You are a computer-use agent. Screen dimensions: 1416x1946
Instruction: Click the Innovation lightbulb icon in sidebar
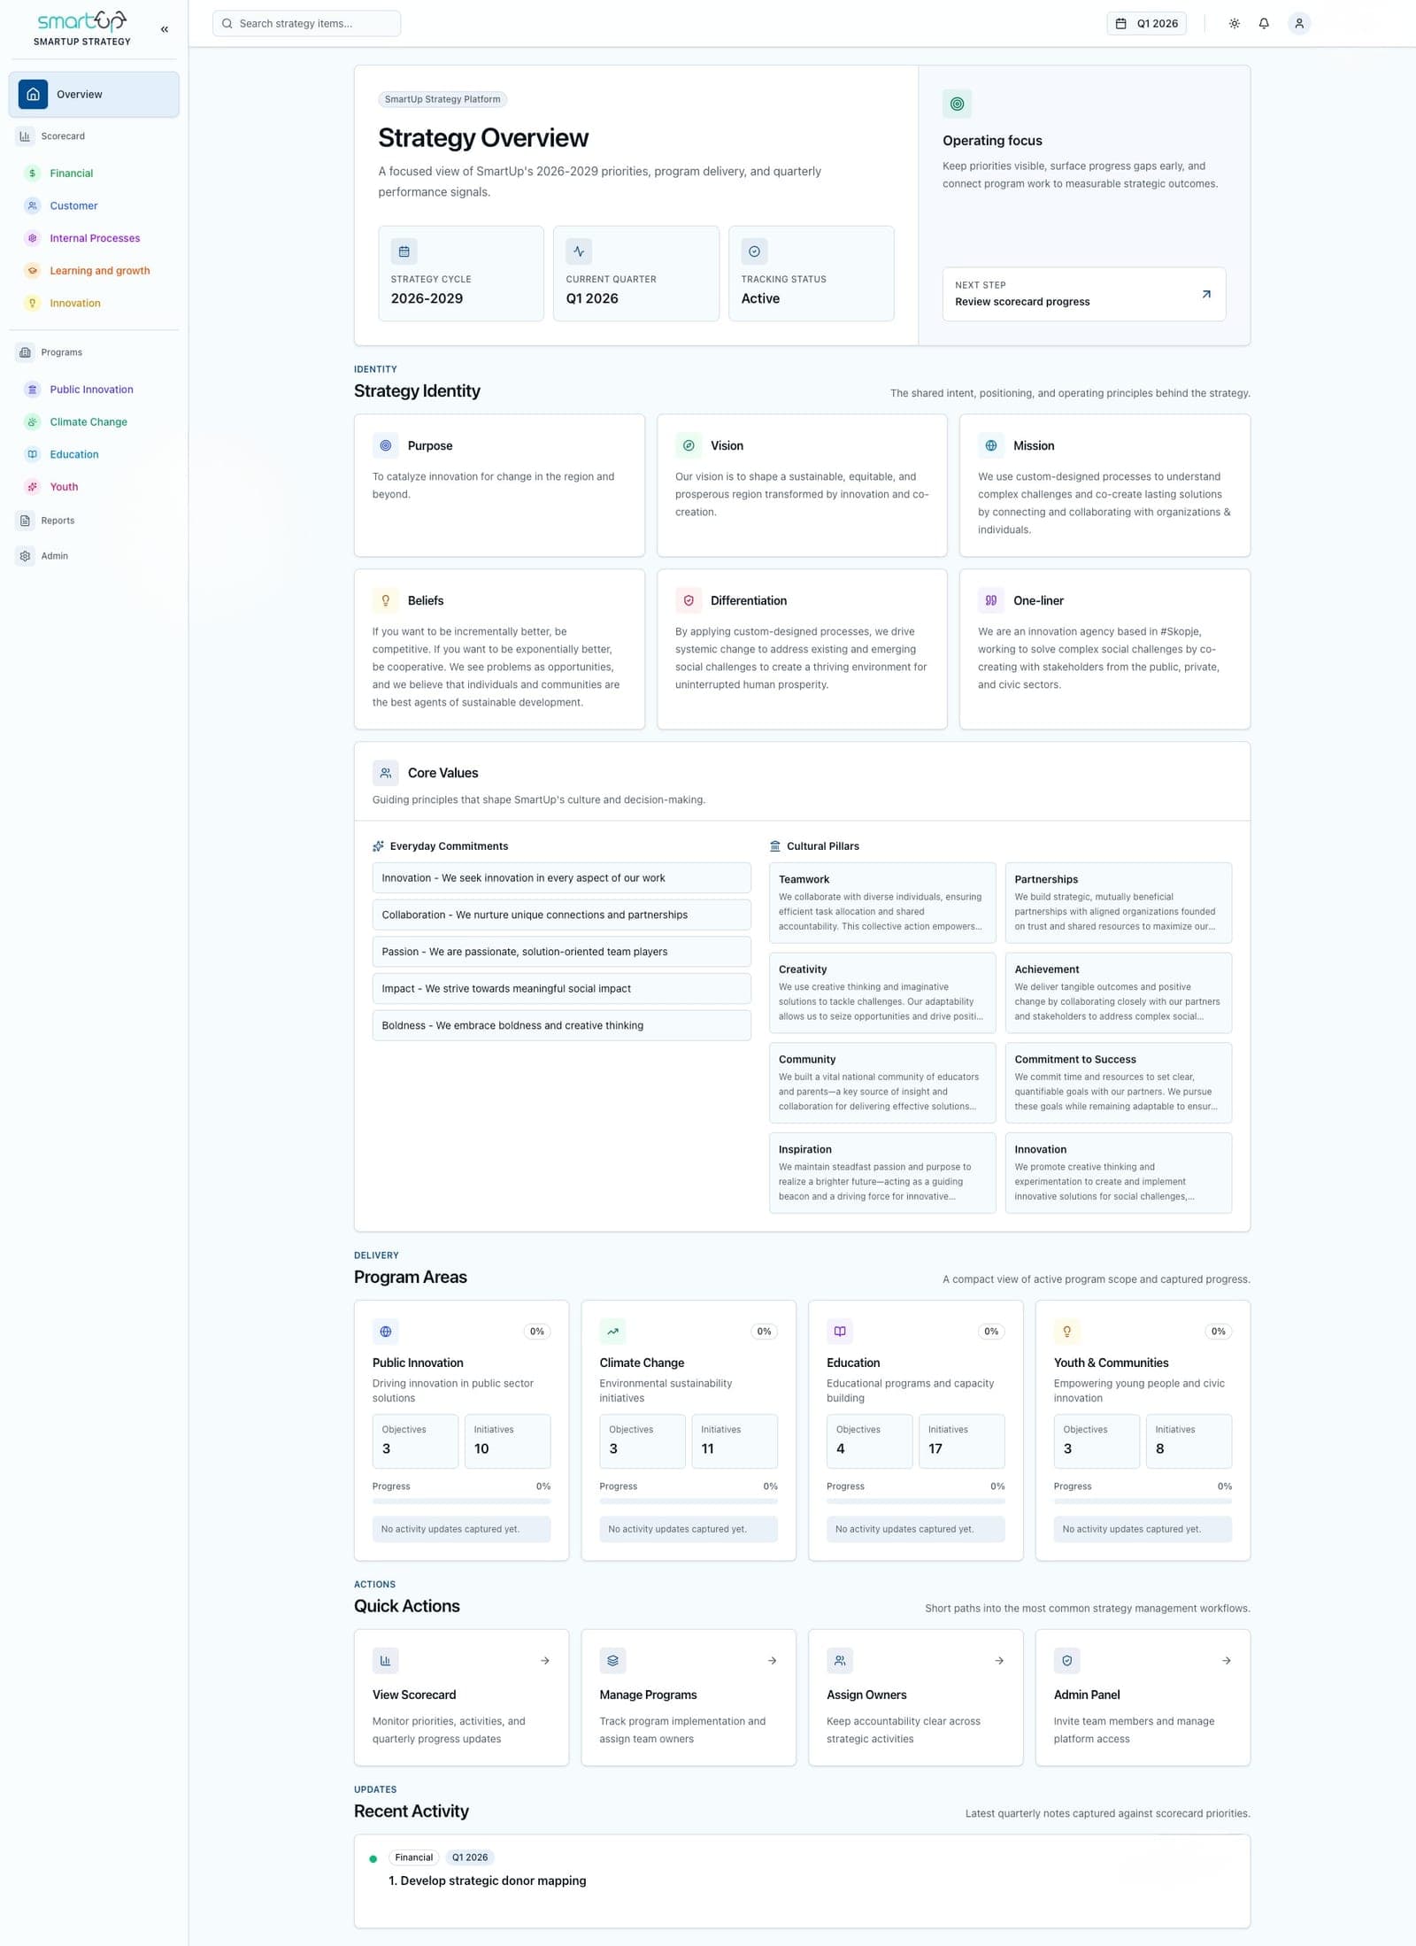(x=33, y=304)
